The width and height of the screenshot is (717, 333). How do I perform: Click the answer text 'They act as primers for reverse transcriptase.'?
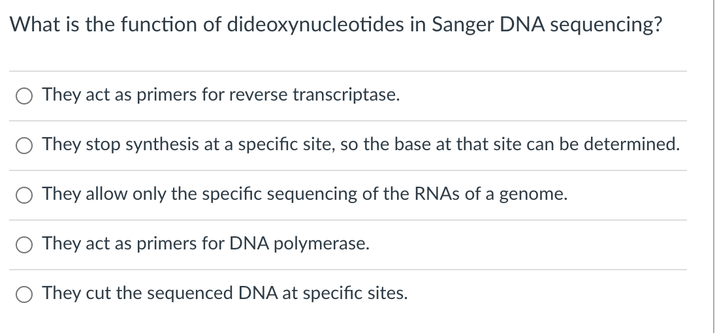(x=221, y=95)
